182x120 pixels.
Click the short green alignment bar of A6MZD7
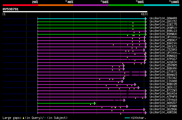tap(66, 103)
